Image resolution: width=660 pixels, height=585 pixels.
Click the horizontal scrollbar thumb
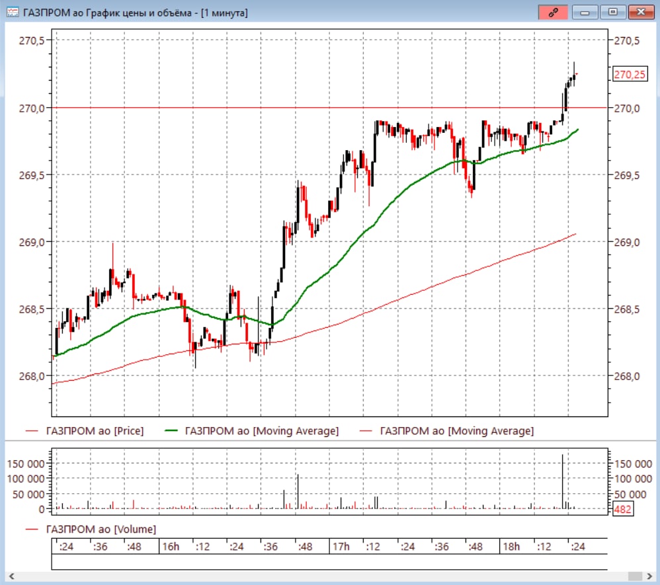635,576
